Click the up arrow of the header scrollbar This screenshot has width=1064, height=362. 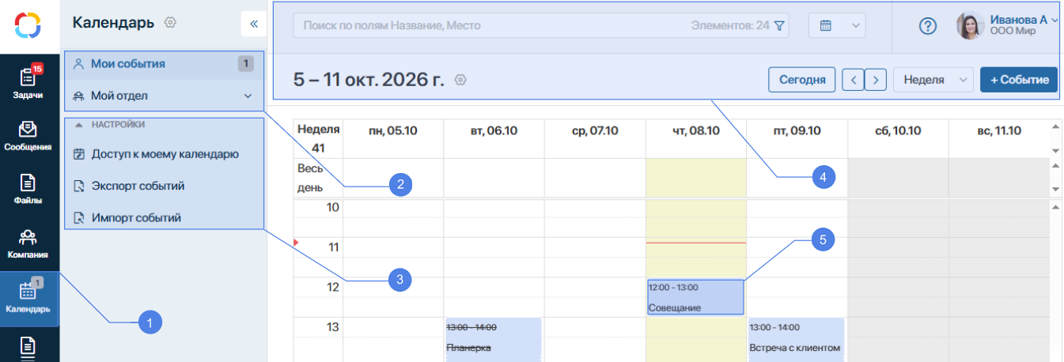click(1055, 126)
